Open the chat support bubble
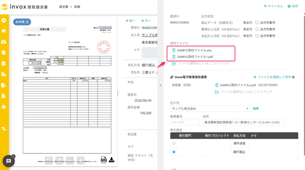The height and width of the screenshot is (170, 305). tap(8, 161)
